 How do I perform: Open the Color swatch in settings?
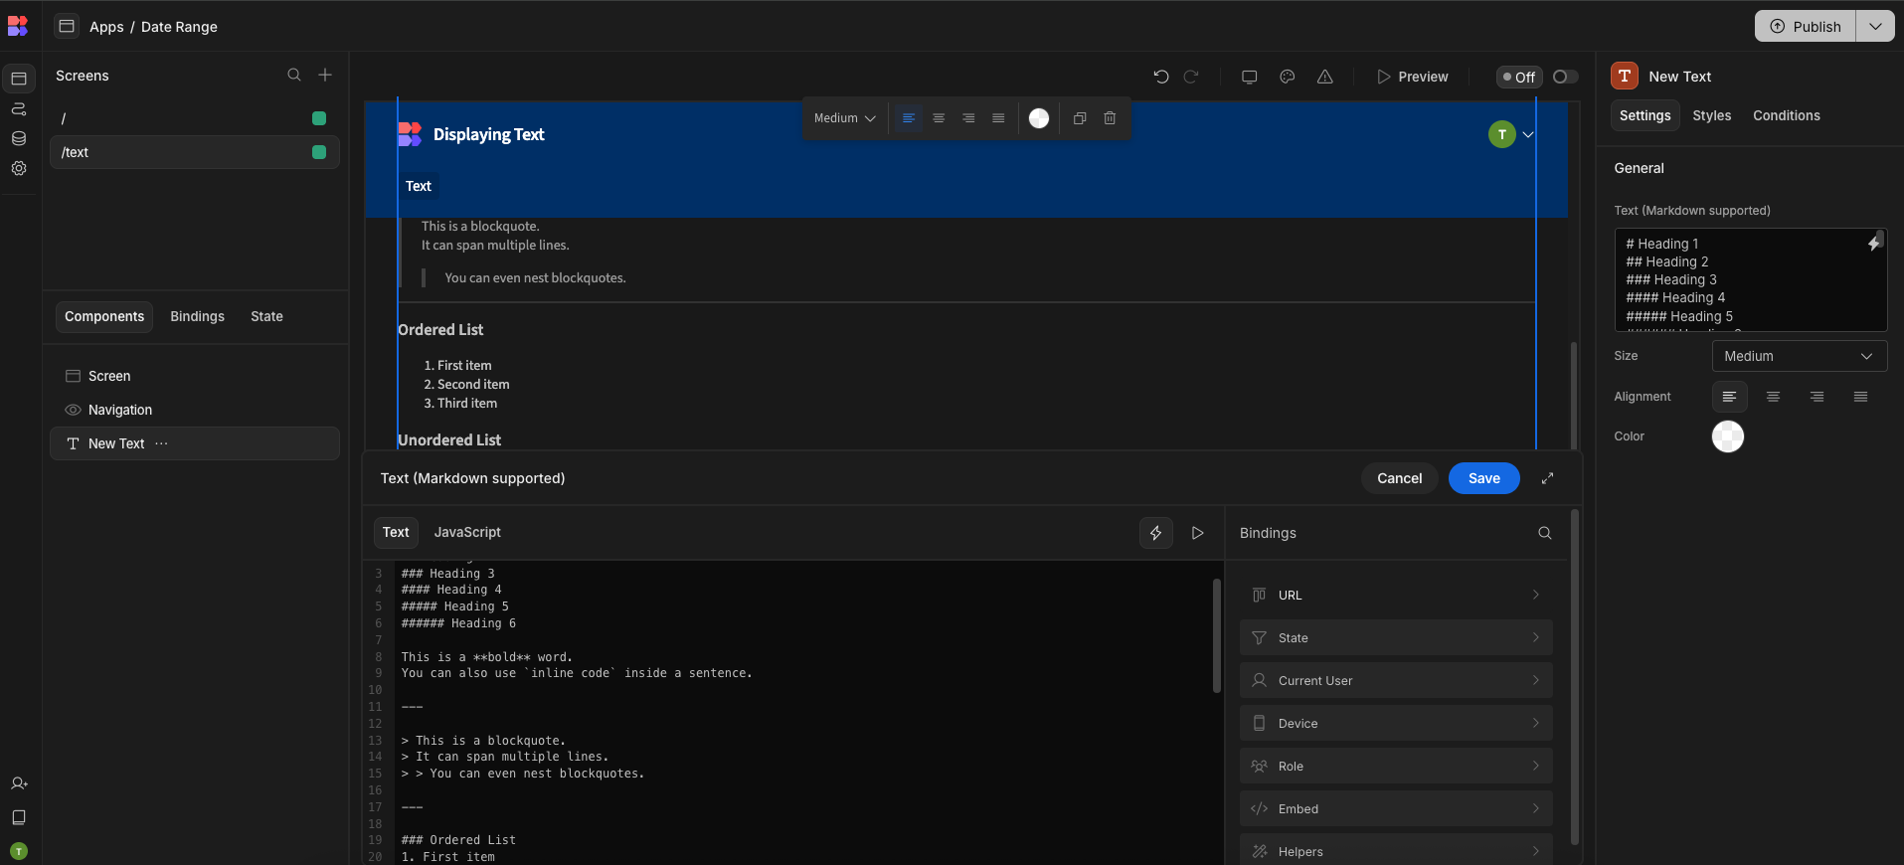(x=1728, y=436)
